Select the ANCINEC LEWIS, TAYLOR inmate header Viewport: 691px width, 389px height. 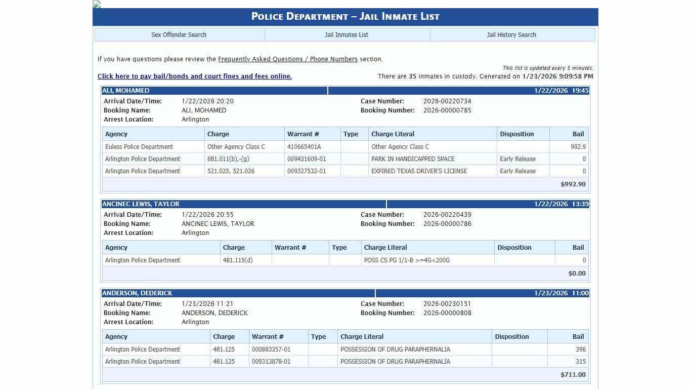click(x=141, y=204)
